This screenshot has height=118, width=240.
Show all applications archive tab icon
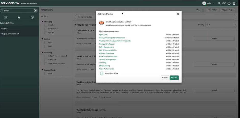[x=5, y=17]
